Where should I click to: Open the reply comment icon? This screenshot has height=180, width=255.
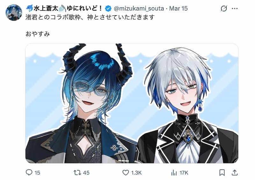pos(29,173)
